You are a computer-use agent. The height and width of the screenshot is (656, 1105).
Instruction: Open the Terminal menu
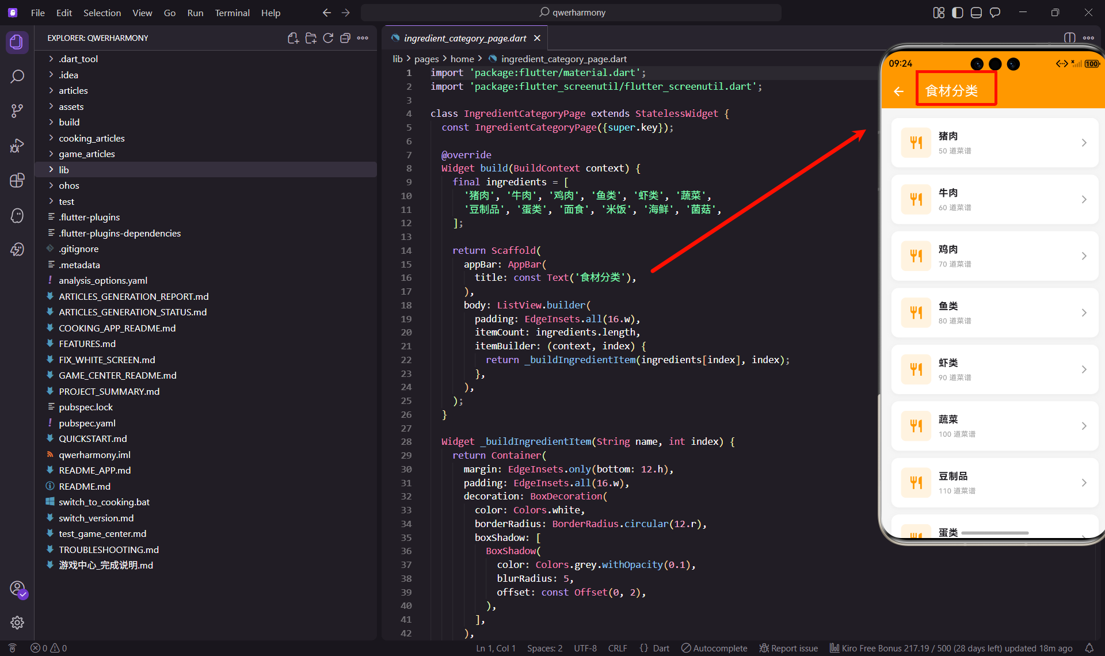pyautogui.click(x=232, y=13)
